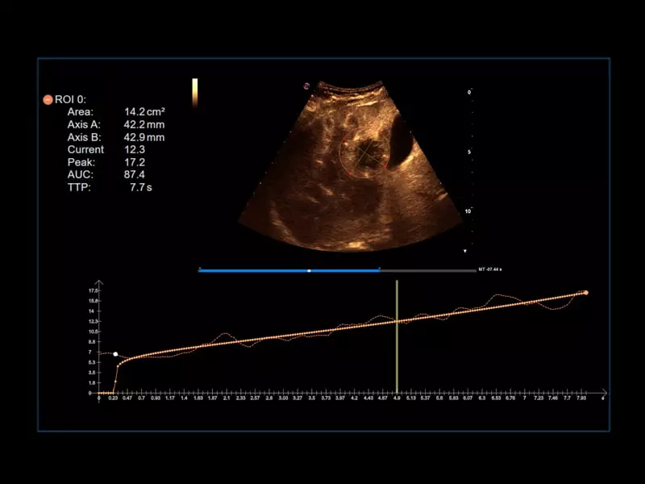Image resolution: width=645 pixels, height=484 pixels.
Task: Click the white start point on the curve
Action: pos(115,354)
